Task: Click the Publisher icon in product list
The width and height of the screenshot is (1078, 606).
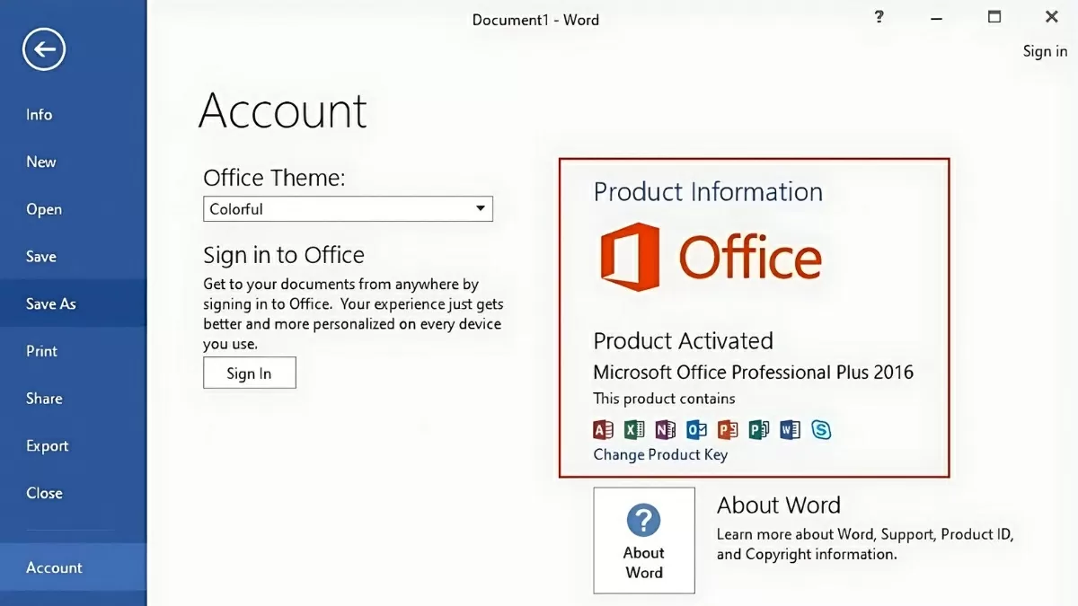Action: pos(759,429)
